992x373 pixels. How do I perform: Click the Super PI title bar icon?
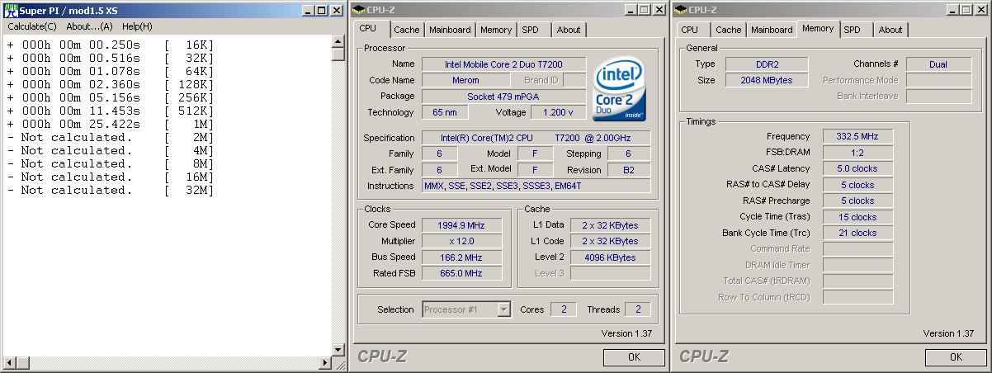click(11, 10)
